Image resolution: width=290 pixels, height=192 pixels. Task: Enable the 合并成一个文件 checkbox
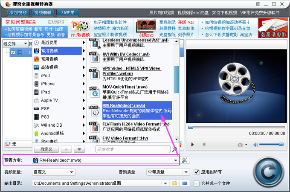pos(197,183)
